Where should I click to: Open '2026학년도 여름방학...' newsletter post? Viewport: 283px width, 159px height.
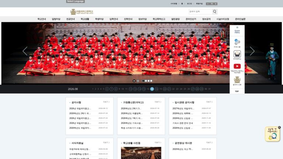pos(132,113)
